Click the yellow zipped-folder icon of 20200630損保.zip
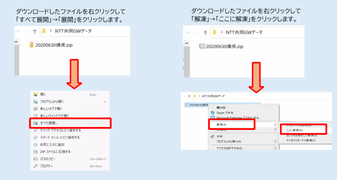The height and width of the screenshot is (180, 337). click(32, 45)
